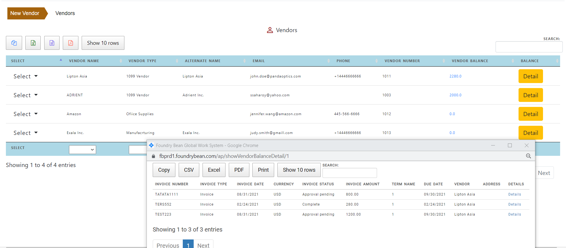Open the 2280.0 vendor balance link
566x248 pixels.
tap(455, 76)
